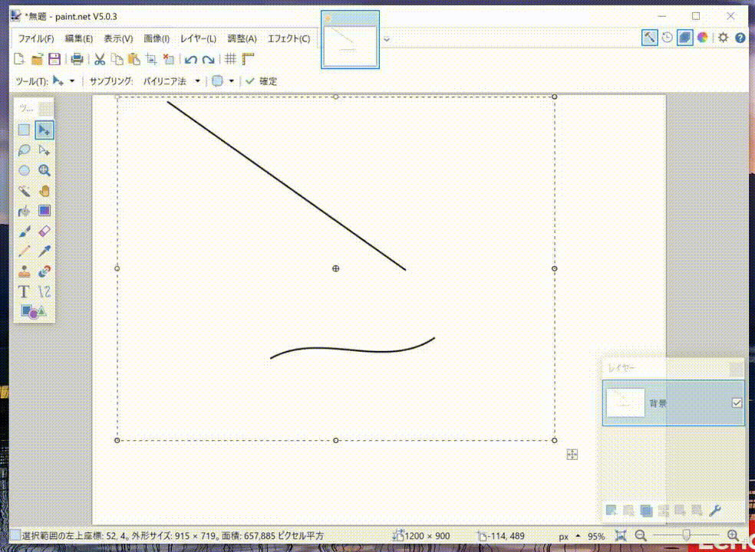Select the Lasso Select tool

point(24,150)
